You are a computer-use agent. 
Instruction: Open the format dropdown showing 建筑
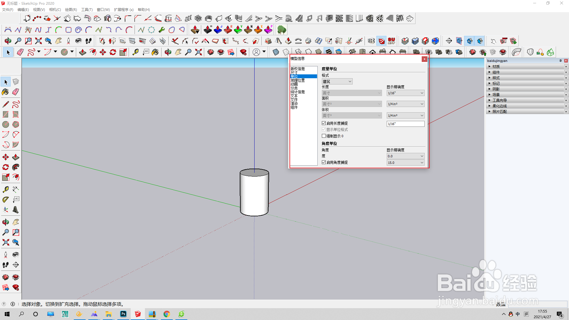337,81
